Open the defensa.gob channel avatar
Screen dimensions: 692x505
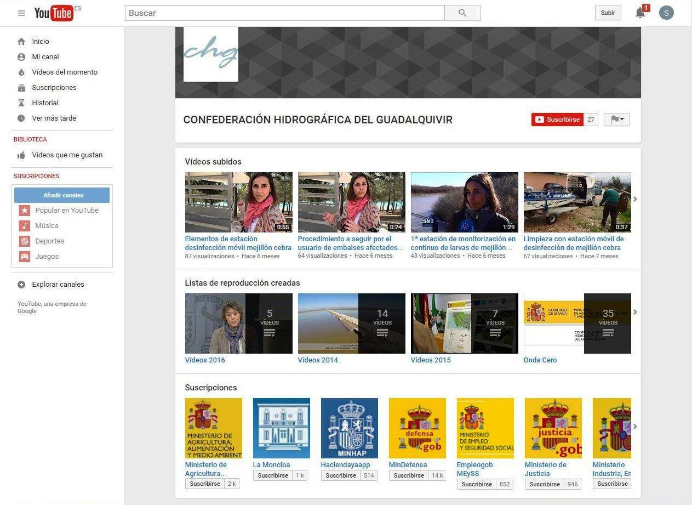point(418,428)
